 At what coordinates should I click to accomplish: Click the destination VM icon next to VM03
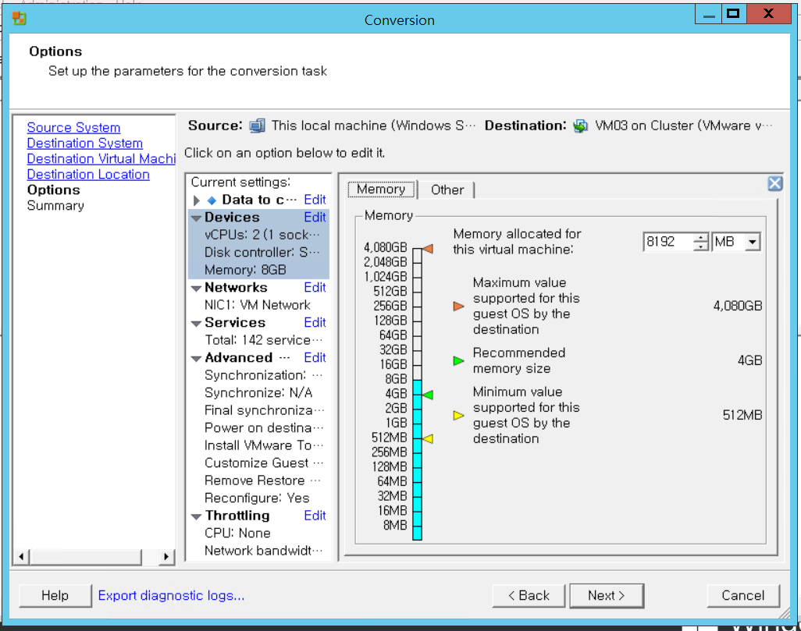point(580,126)
